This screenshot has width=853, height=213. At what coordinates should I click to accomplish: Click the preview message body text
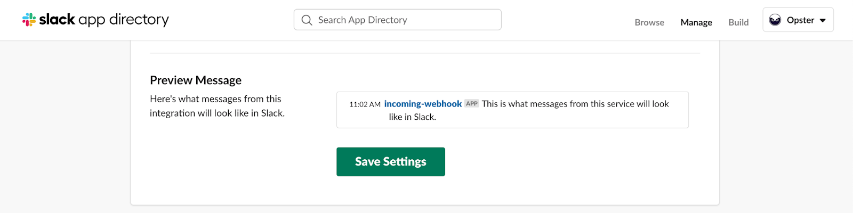[529, 110]
